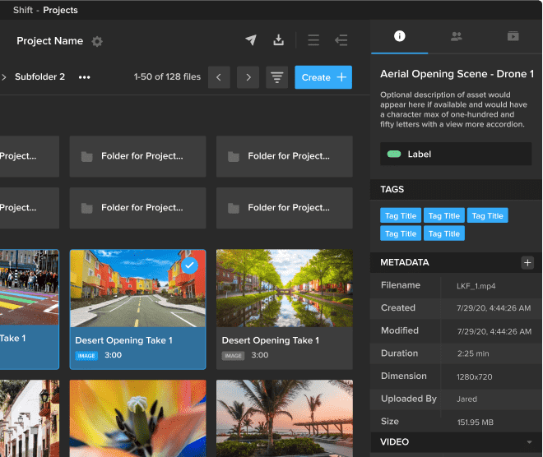The image size is (543, 457).
Task: Open right folder in second row
Action: click(x=285, y=208)
